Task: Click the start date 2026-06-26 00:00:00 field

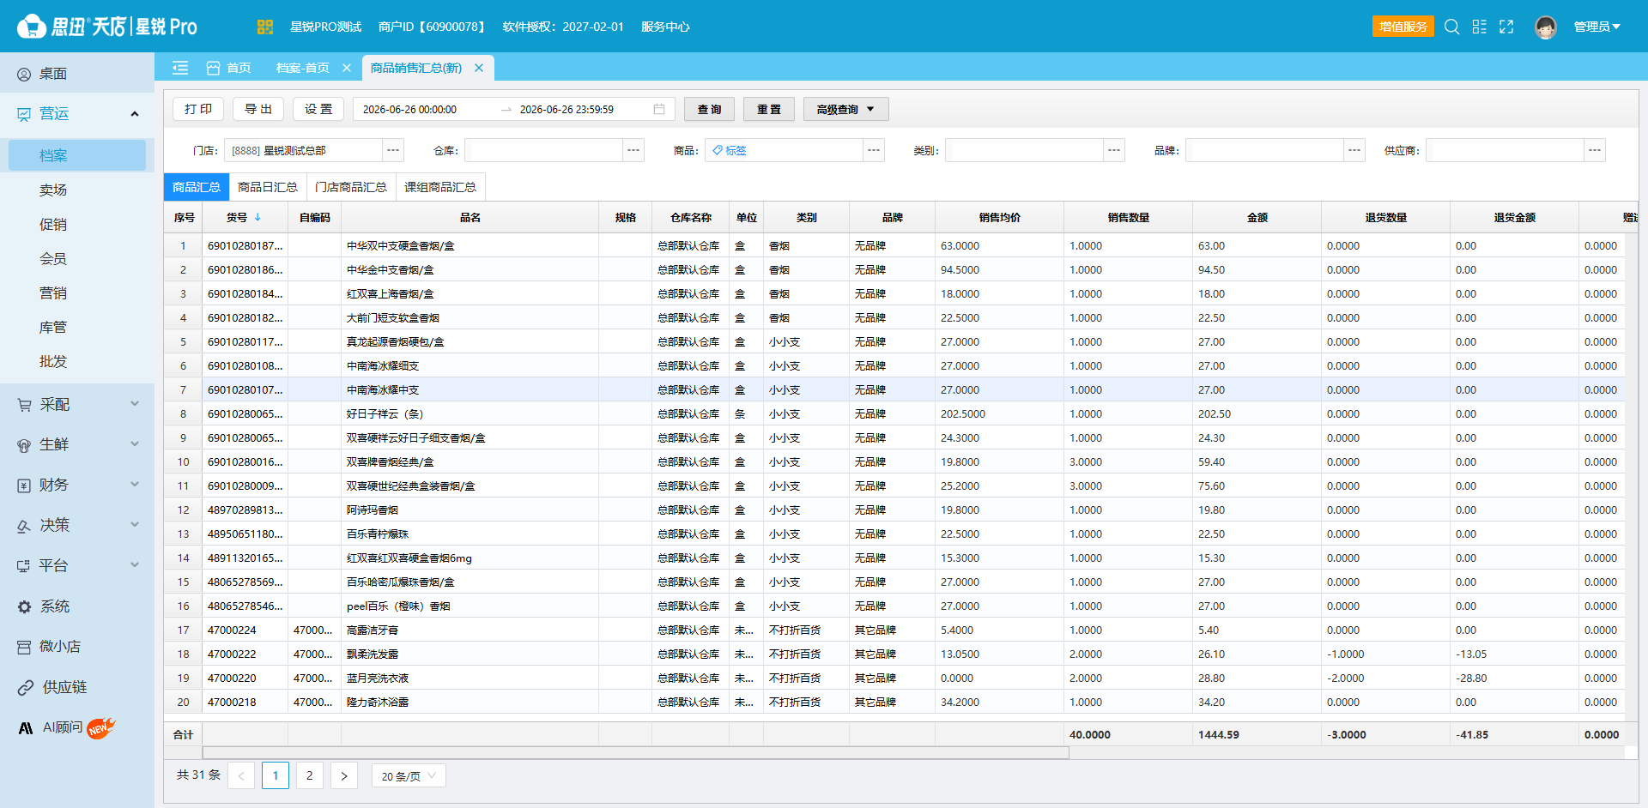Action: click(410, 109)
